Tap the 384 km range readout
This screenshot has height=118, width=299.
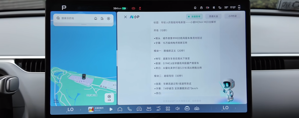(117, 9)
